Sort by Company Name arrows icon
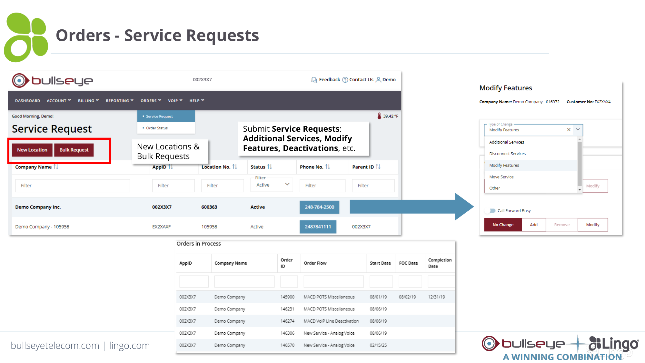645x363 pixels. tap(56, 167)
